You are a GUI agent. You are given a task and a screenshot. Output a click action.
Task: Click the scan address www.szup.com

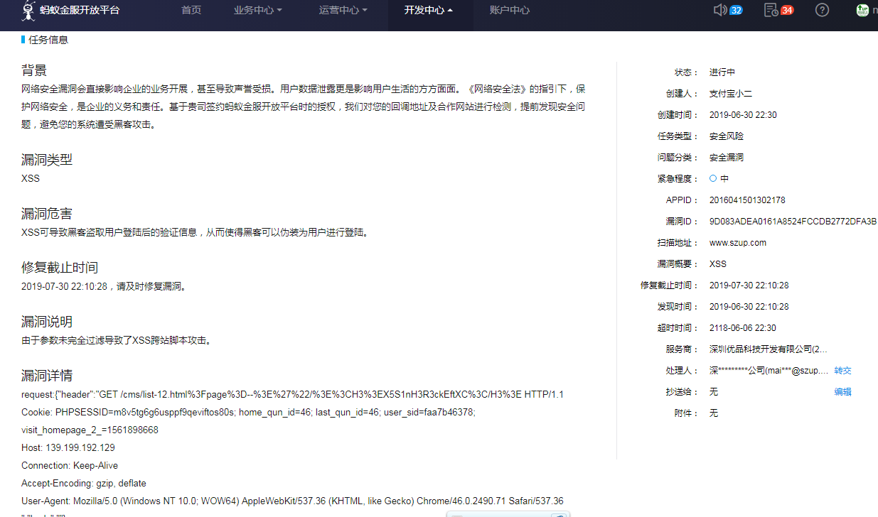tap(737, 243)
